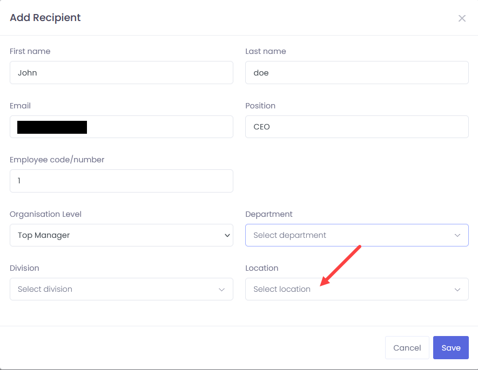Open the Select department dropdown
Viewport: 478px width, 370px height.
coord(356,235)
